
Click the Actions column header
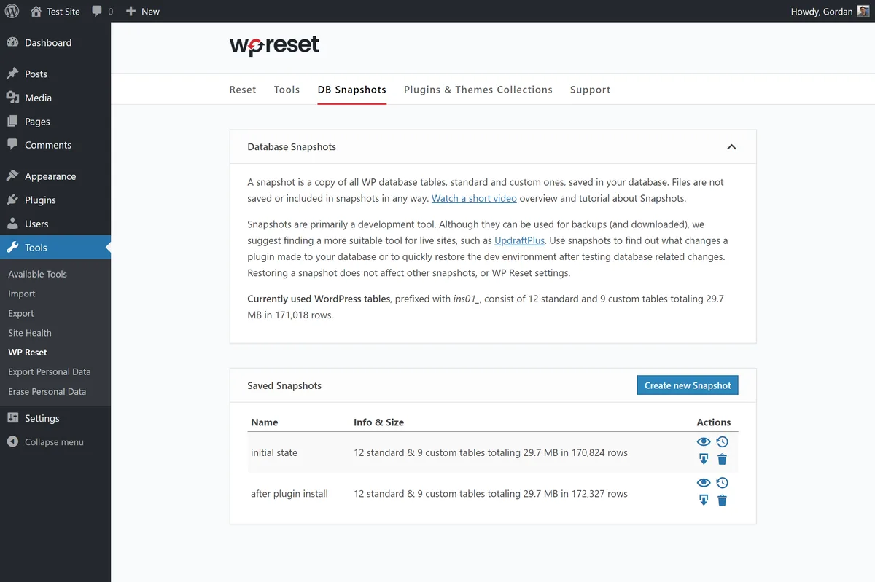713,422
